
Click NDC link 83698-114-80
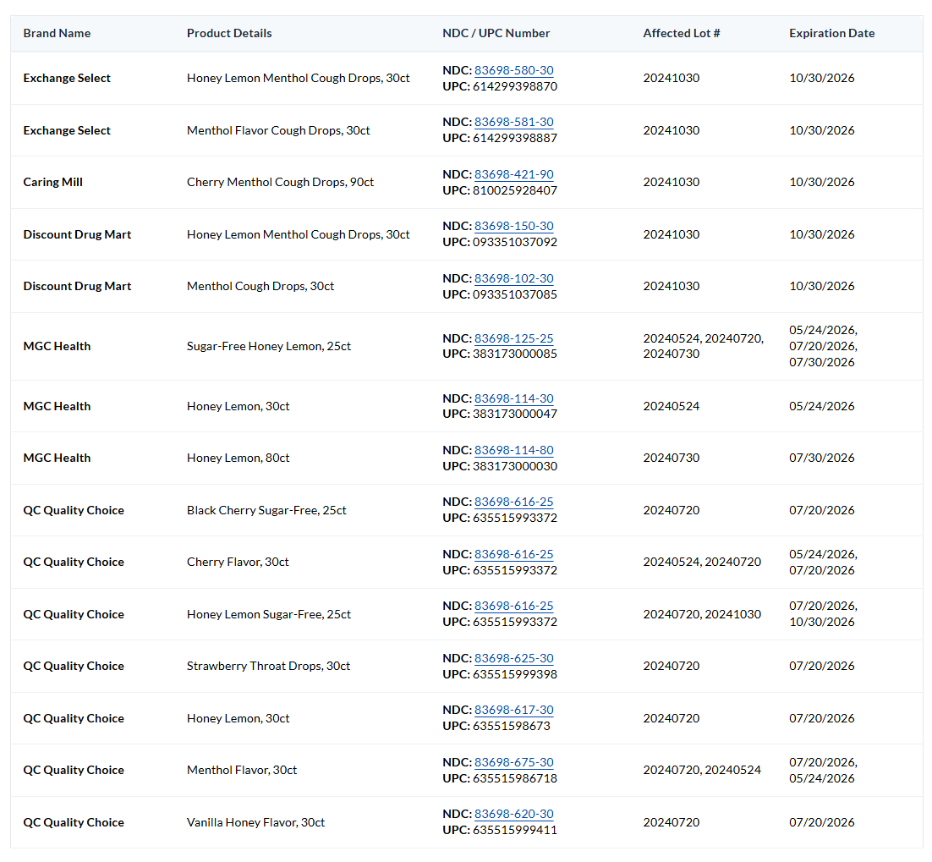click(x=513, y=450)
